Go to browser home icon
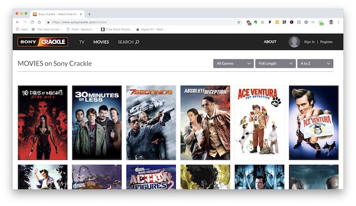 39,22
